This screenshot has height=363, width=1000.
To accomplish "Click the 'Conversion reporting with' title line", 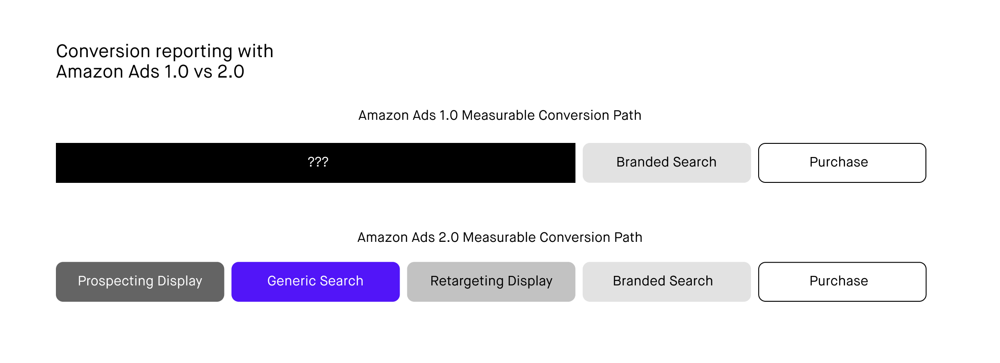I will pos(165,51).
